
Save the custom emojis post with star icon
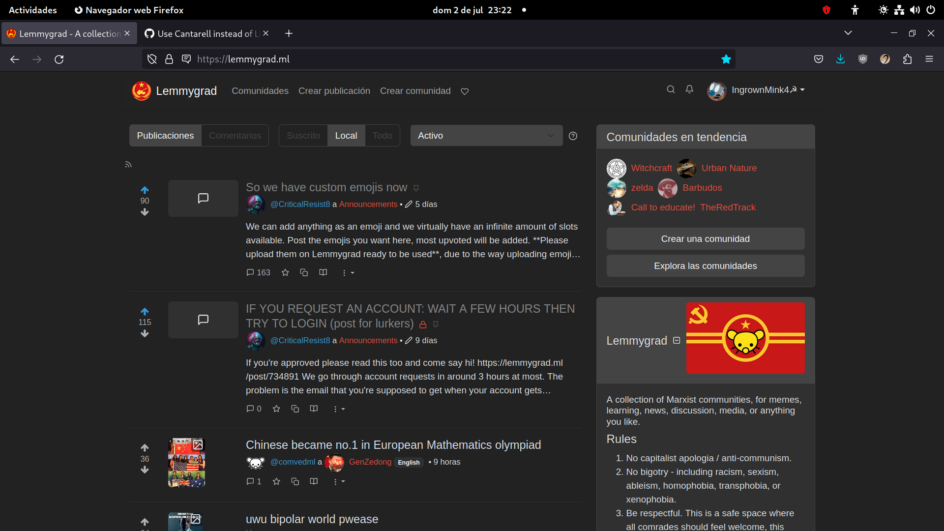click(285, 272)
